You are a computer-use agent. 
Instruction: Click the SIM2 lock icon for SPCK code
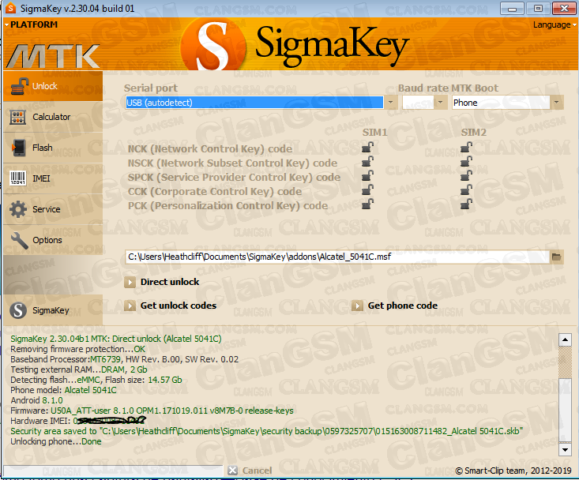pos(466,176)
